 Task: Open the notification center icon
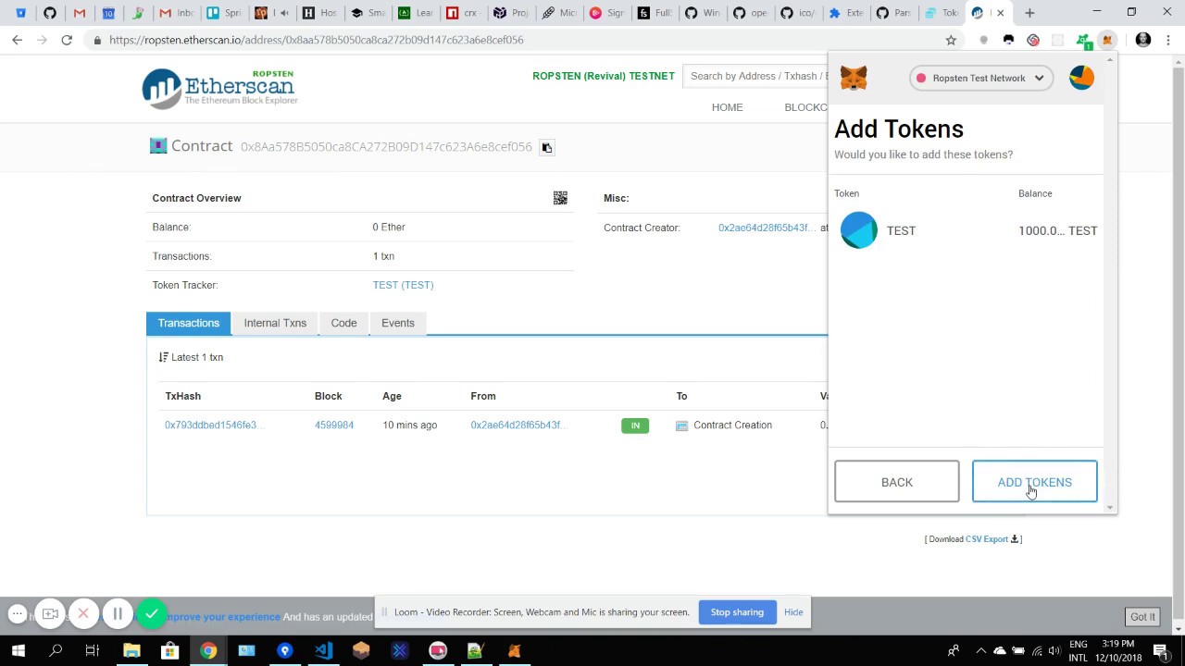click(x=1161, y=651)
